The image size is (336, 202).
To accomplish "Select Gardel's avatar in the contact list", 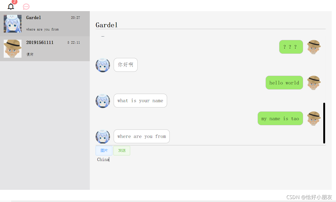I will pos(12,24).
